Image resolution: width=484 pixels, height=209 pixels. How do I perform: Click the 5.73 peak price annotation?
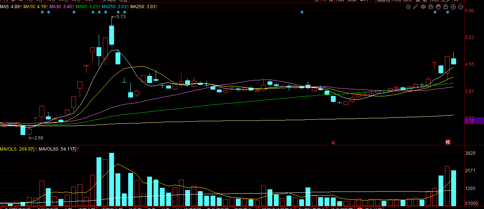click(x=121, y=17)
